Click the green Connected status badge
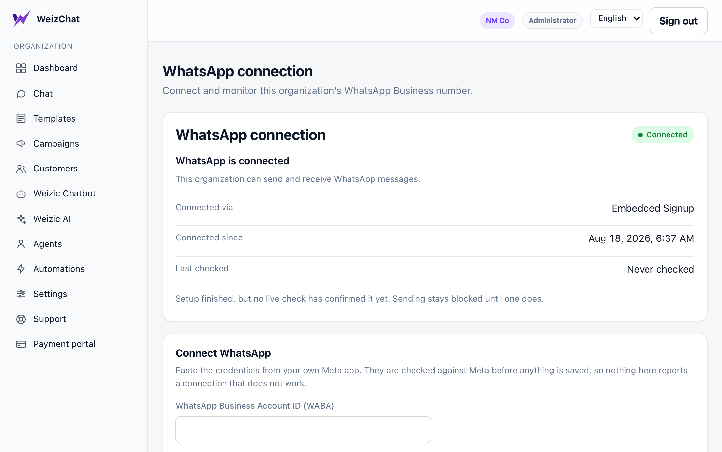The width and height of the screenshot is (722, 452). 663,135
